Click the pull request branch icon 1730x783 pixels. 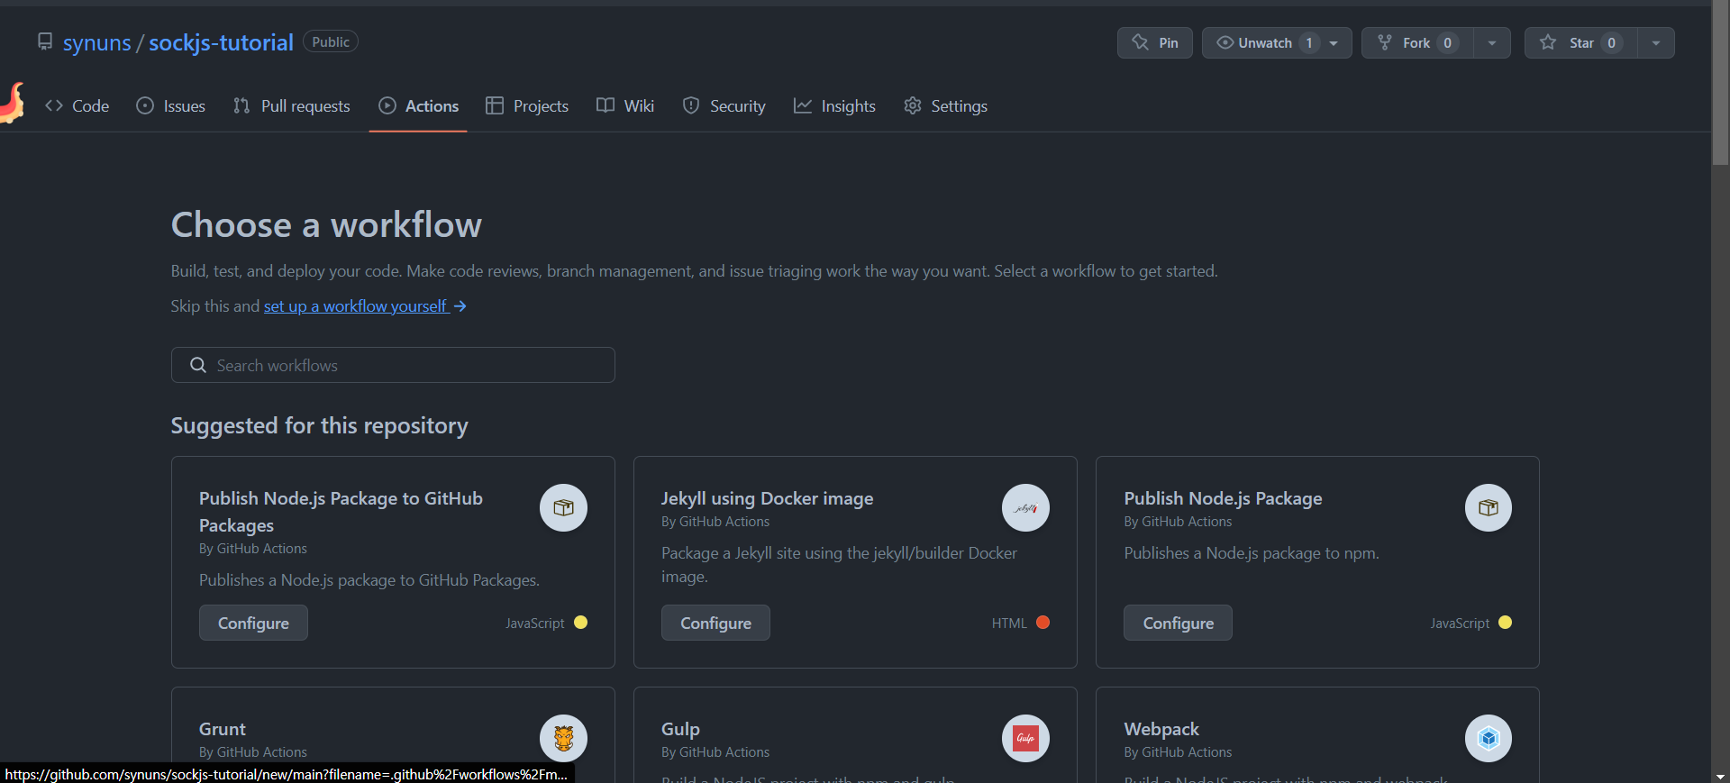point(241,105)
